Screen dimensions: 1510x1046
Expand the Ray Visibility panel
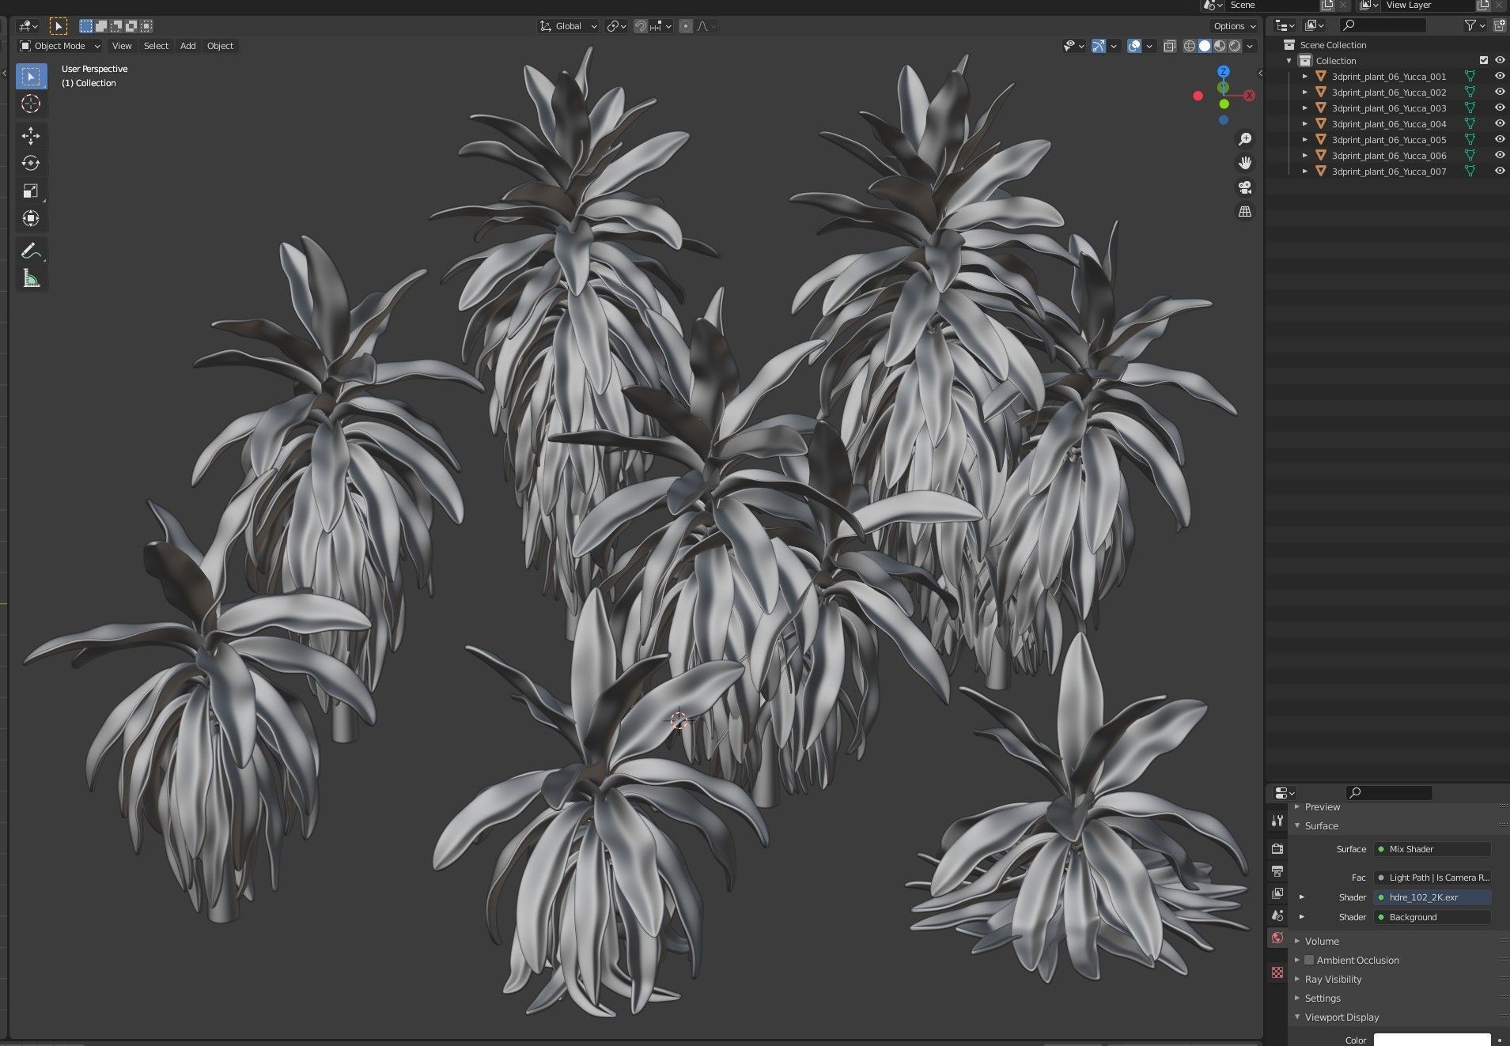click(1333, 980)
